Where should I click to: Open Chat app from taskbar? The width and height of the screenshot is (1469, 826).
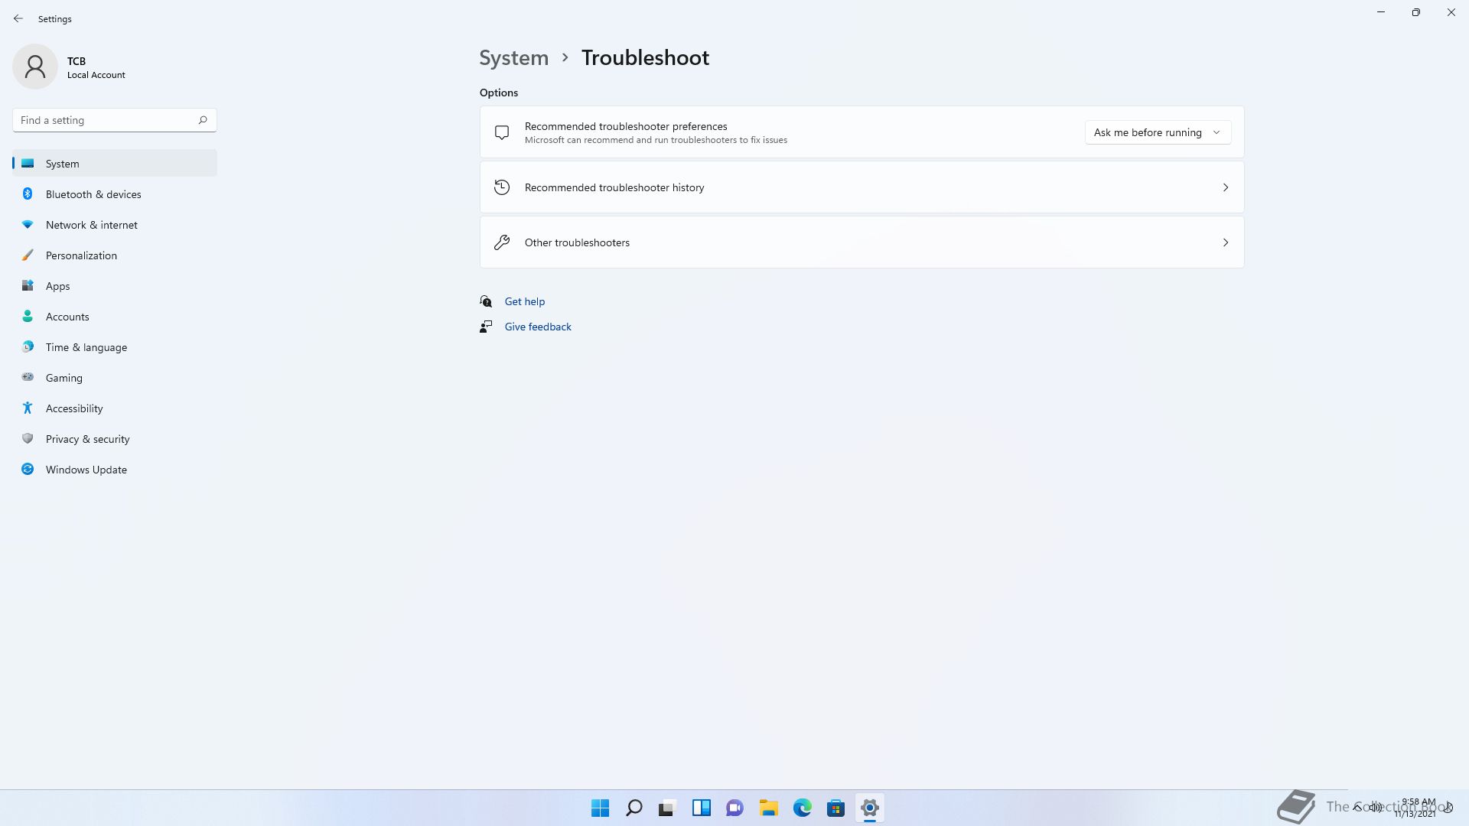pyautogui.click(x=735, y=808)
